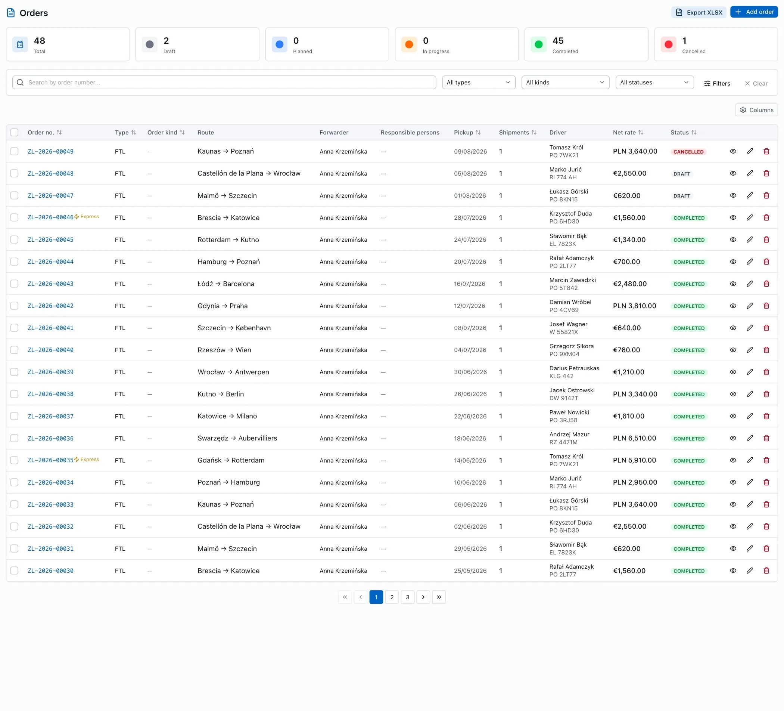
Task: Open the All types dropdown
Action: [x=478, y=83]
